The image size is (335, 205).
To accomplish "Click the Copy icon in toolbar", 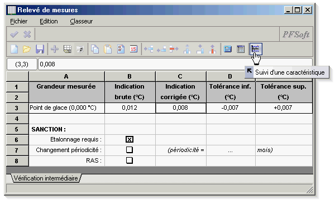I will [95, 49].
